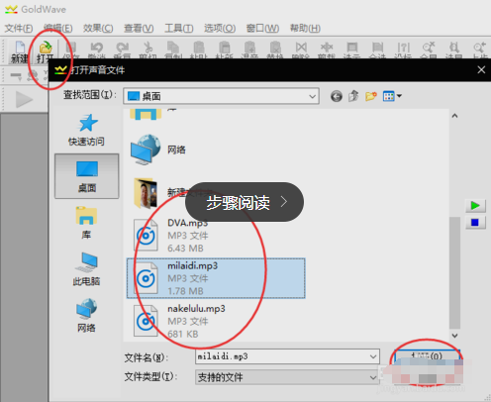Click the Delete toolbar icon

pos(301,50)
